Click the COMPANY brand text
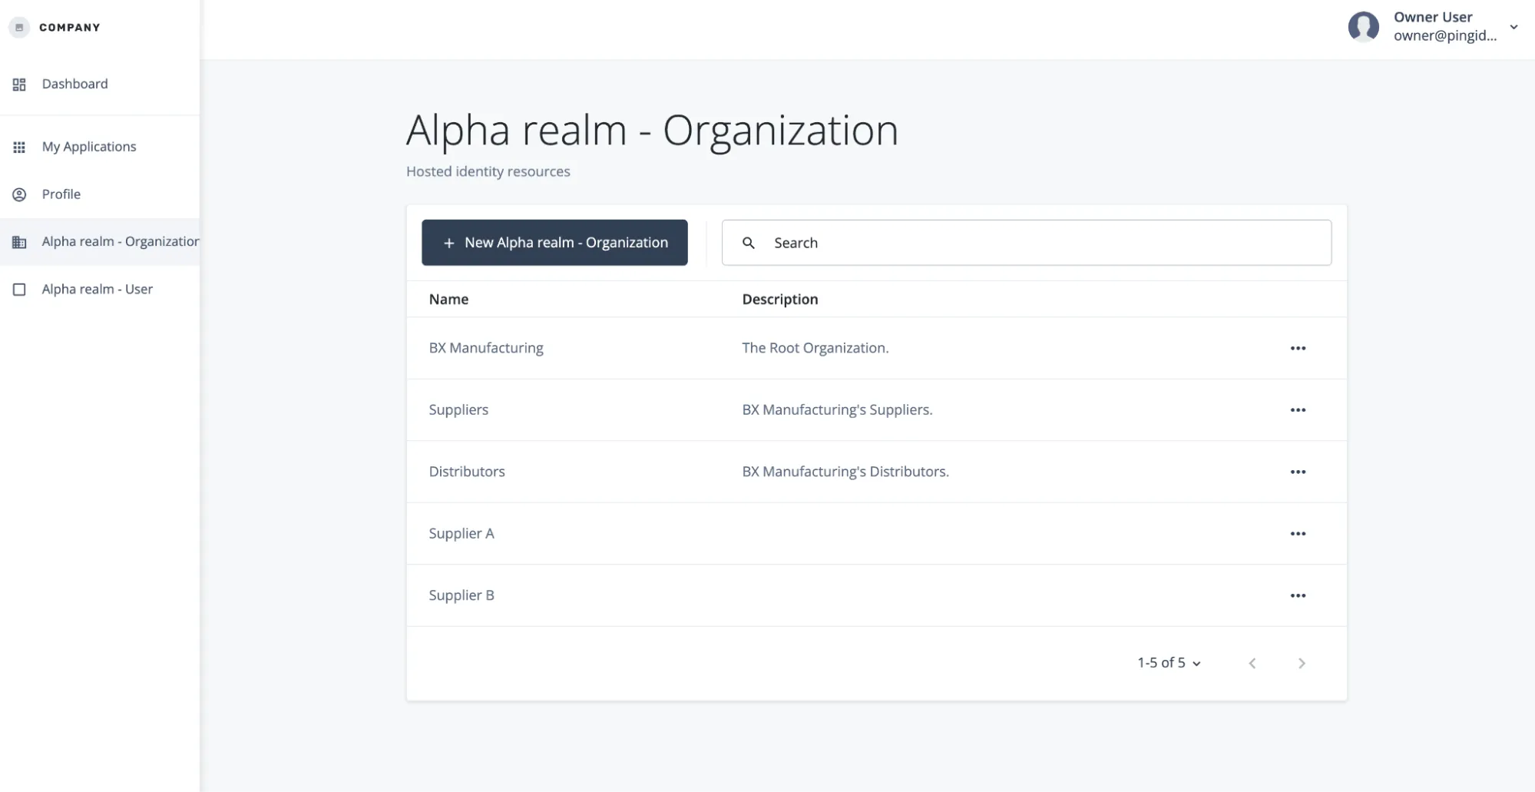 coord(69,28)
